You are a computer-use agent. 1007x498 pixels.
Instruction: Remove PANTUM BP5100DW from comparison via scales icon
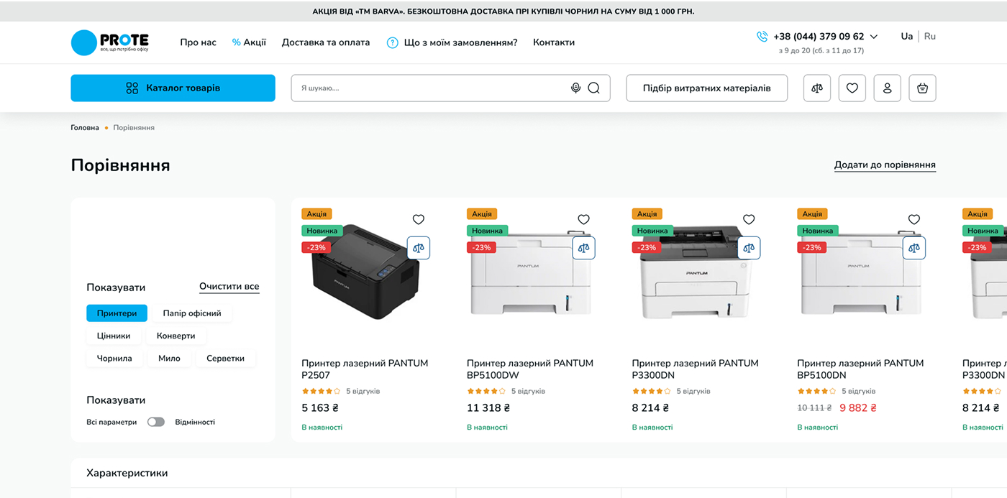[x=583, y=248]
